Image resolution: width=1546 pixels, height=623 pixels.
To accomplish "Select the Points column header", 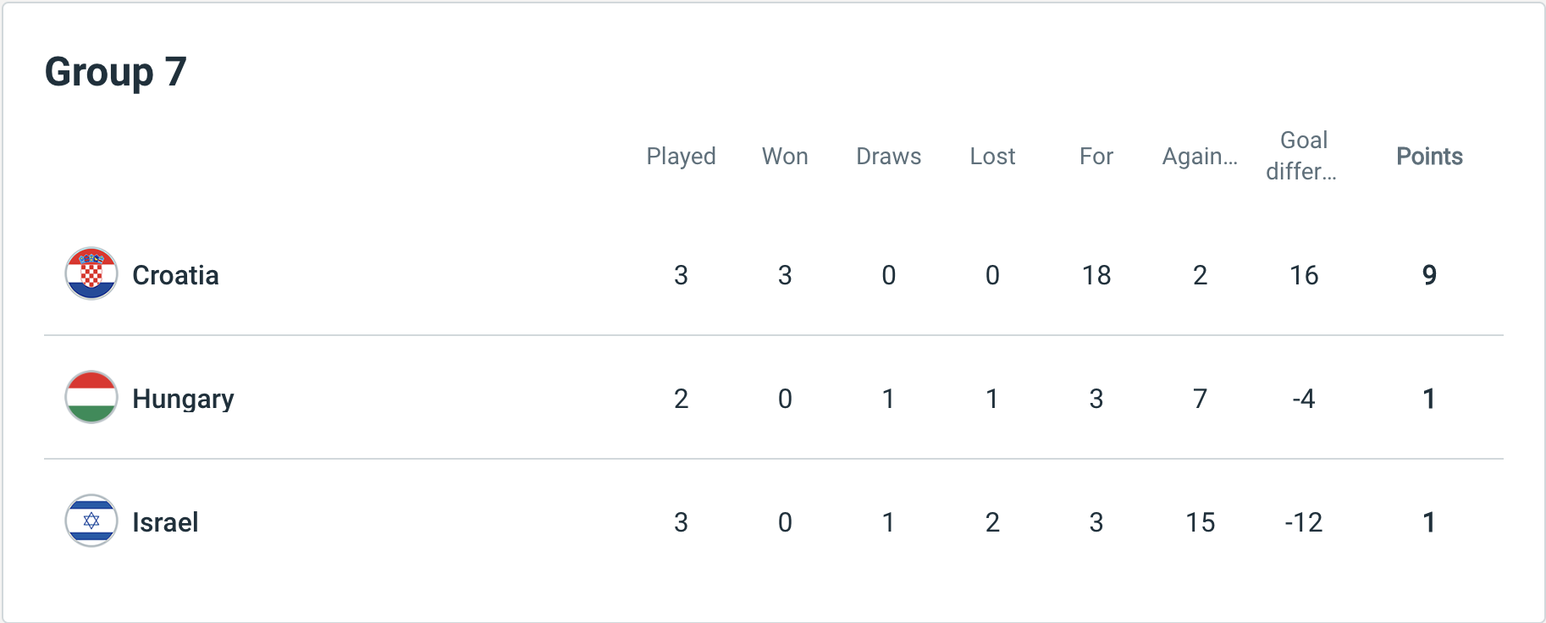I will pyautogui.click(x=1429, y=157).
